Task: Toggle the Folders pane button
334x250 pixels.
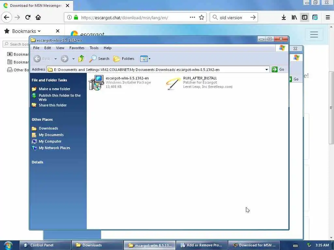Action: (124, 59)
